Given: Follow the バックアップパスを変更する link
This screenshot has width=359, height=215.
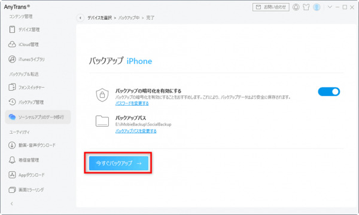Looking at the screenshot, I should (136, 131).
